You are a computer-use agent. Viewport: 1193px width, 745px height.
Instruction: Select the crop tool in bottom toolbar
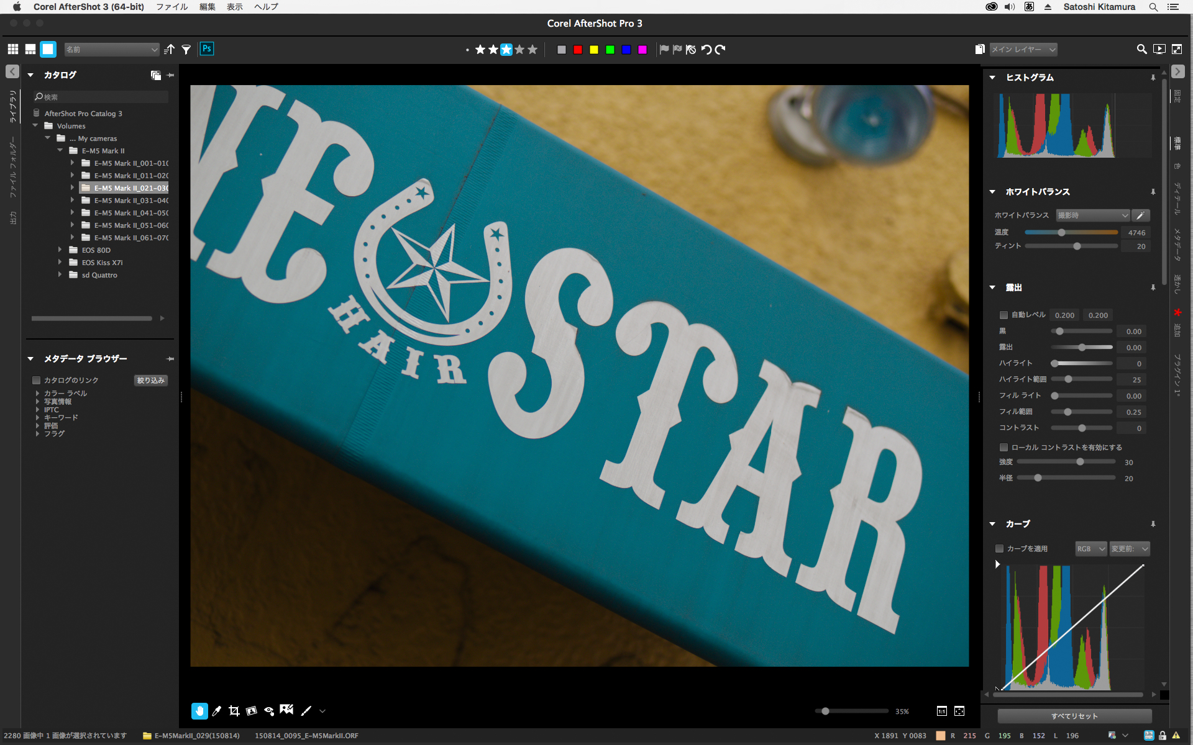pos(234,711)
